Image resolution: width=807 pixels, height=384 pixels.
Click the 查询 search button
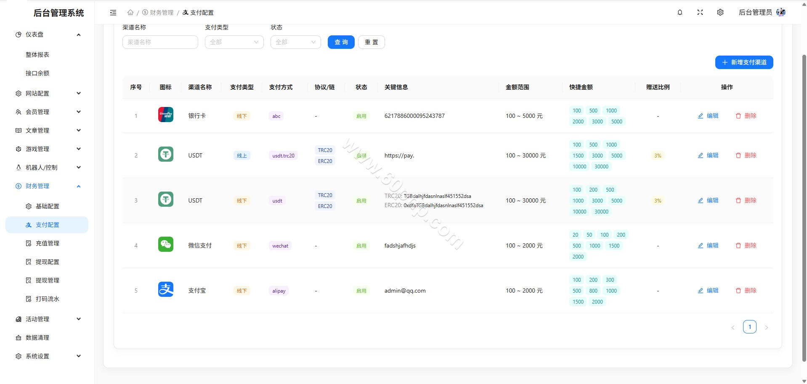click(x=341, y=42)
